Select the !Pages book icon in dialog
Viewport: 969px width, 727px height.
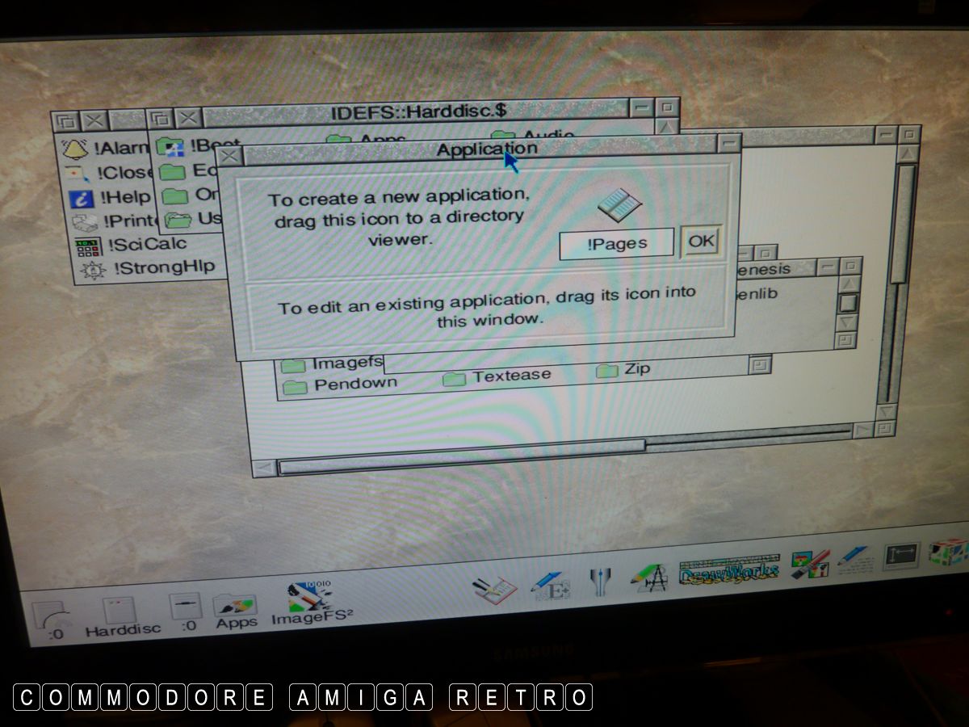619,206
